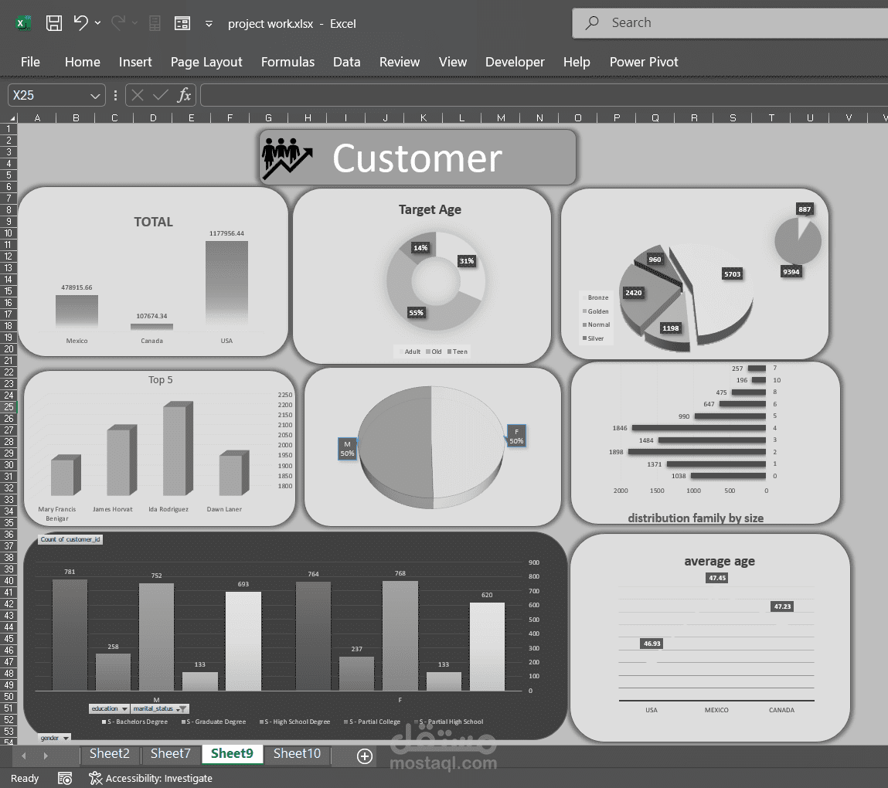This screenshot has width=888, height=788.
Task: Select the TOTAL chart title
Action: pyautogui.click(x=153, y=222)
